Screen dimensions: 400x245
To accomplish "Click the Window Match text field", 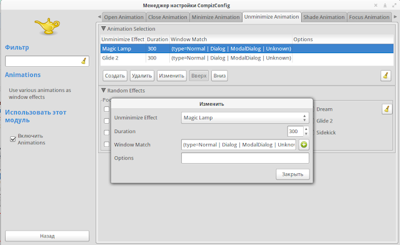I will point(239,145).
